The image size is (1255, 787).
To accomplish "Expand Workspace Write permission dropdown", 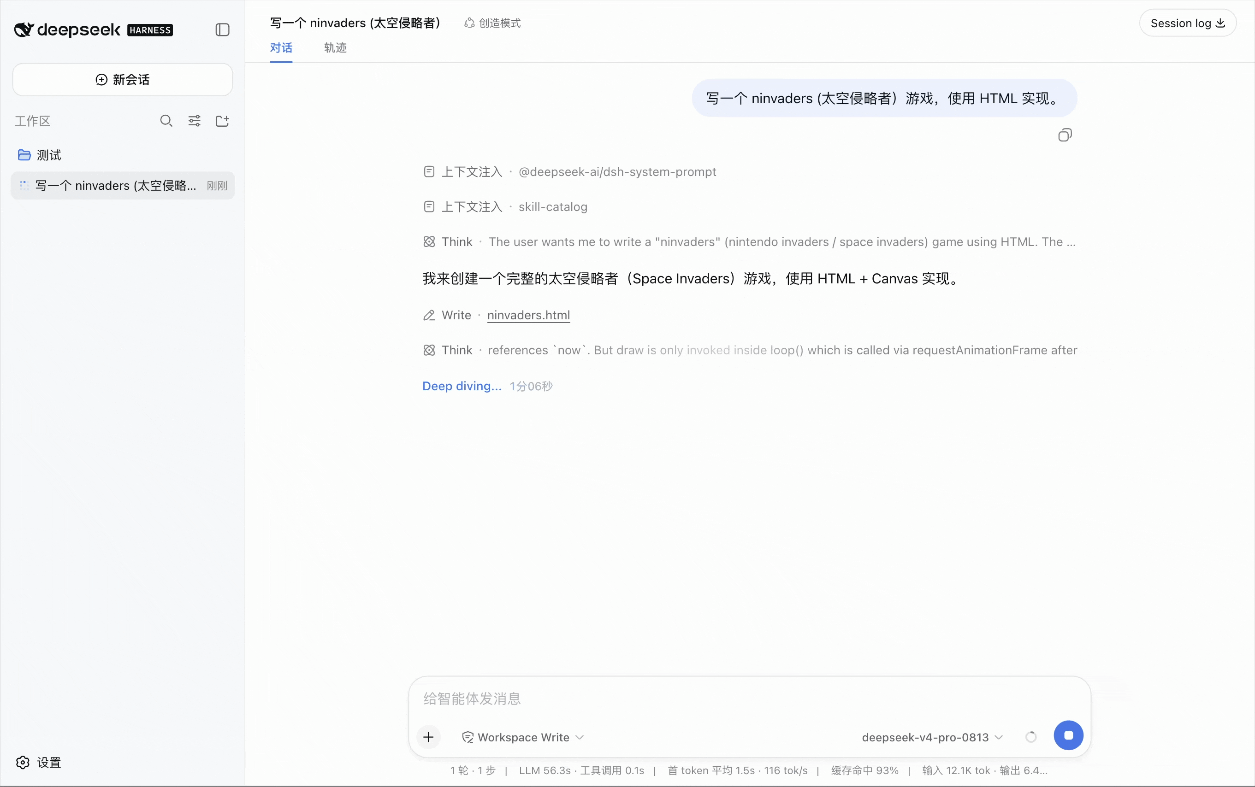I will (x=523, y=737).
